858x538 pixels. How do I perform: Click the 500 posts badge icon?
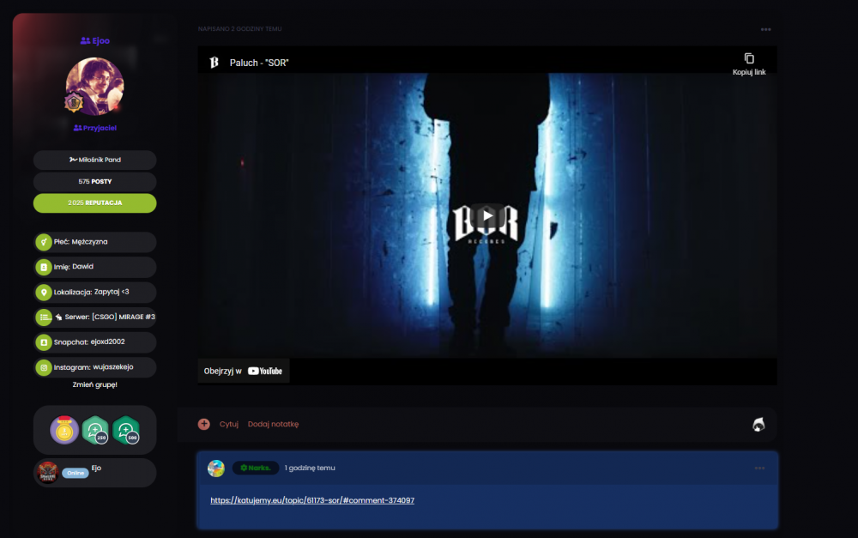pyautogui.click(x=126, y=430)
